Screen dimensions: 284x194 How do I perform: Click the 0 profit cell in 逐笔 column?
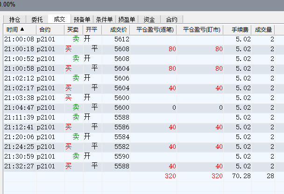pyautogui.click(x=153, y=107)
